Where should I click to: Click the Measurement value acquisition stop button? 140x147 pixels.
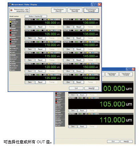click(x=20, y=10)
